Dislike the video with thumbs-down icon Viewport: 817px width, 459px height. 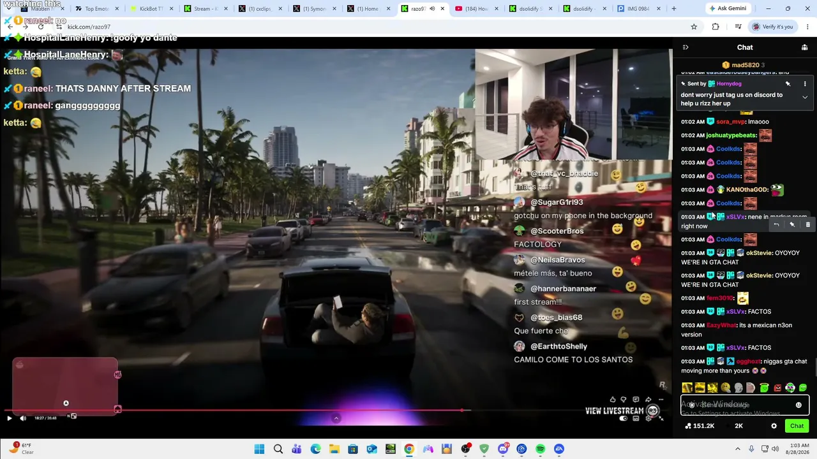pos(624,400)
